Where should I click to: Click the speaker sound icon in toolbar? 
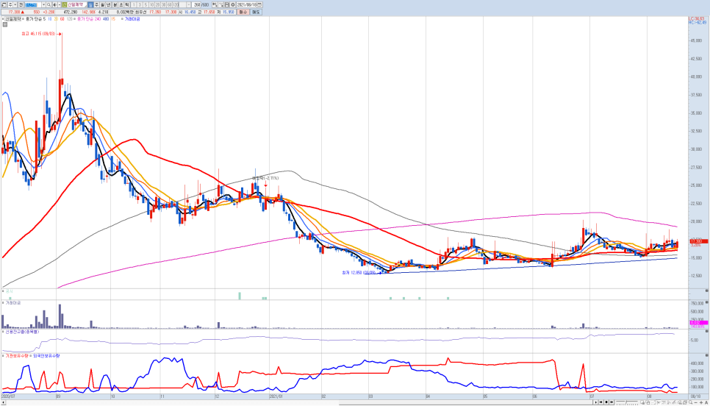55,4
